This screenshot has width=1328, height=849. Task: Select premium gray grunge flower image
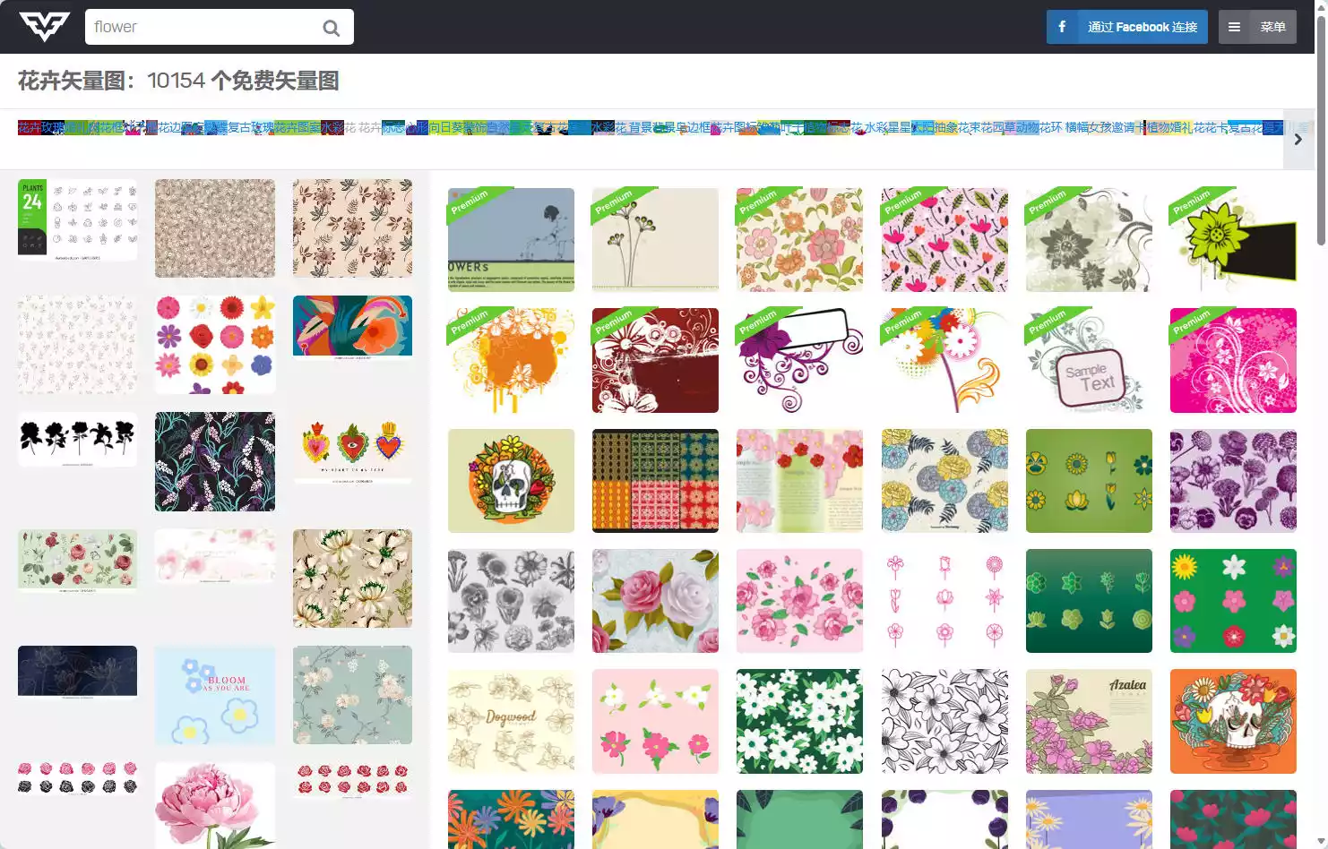[1089, 240]
